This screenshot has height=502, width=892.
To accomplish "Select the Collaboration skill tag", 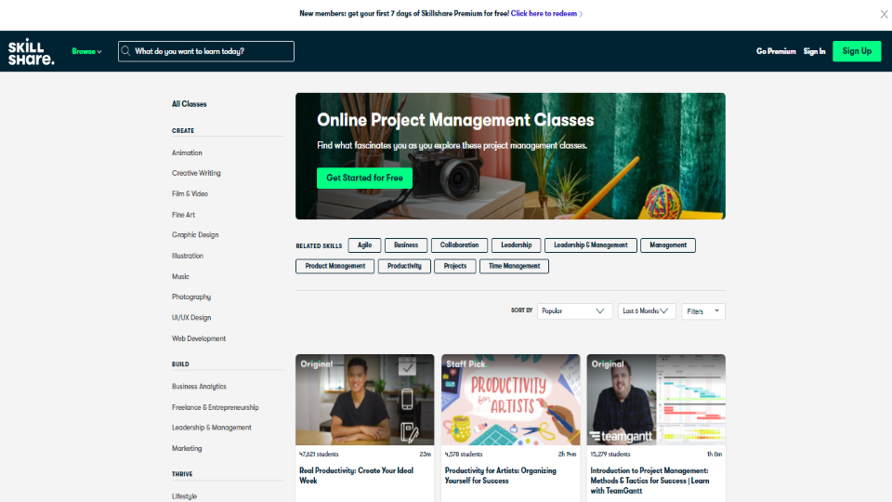I will [459, 245].
